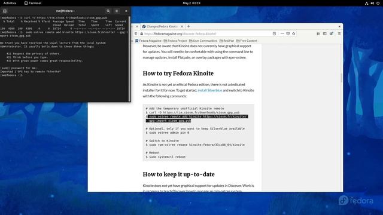383x215 pixels.
Task: Close the Changes/Fedora Kinoite tab
Action: tap(182, 26)
